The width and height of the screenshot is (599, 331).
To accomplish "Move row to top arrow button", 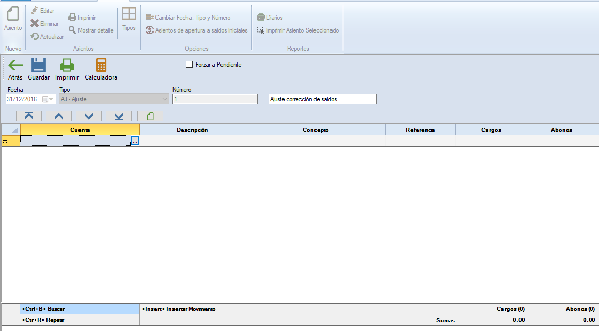I will coord(29,116).
